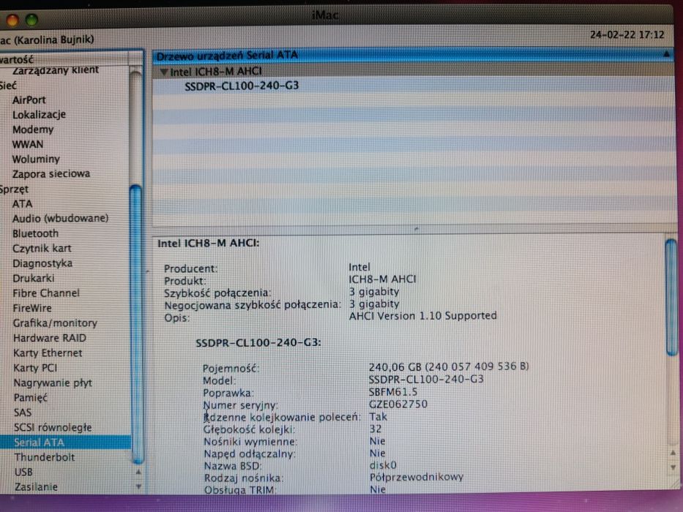Click the BSD name disk0

point(383,465)
